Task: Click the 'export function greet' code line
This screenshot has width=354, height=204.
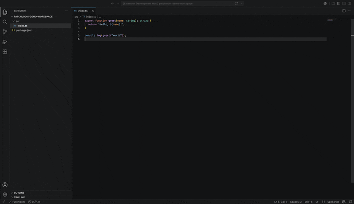Action: [118, 20]
